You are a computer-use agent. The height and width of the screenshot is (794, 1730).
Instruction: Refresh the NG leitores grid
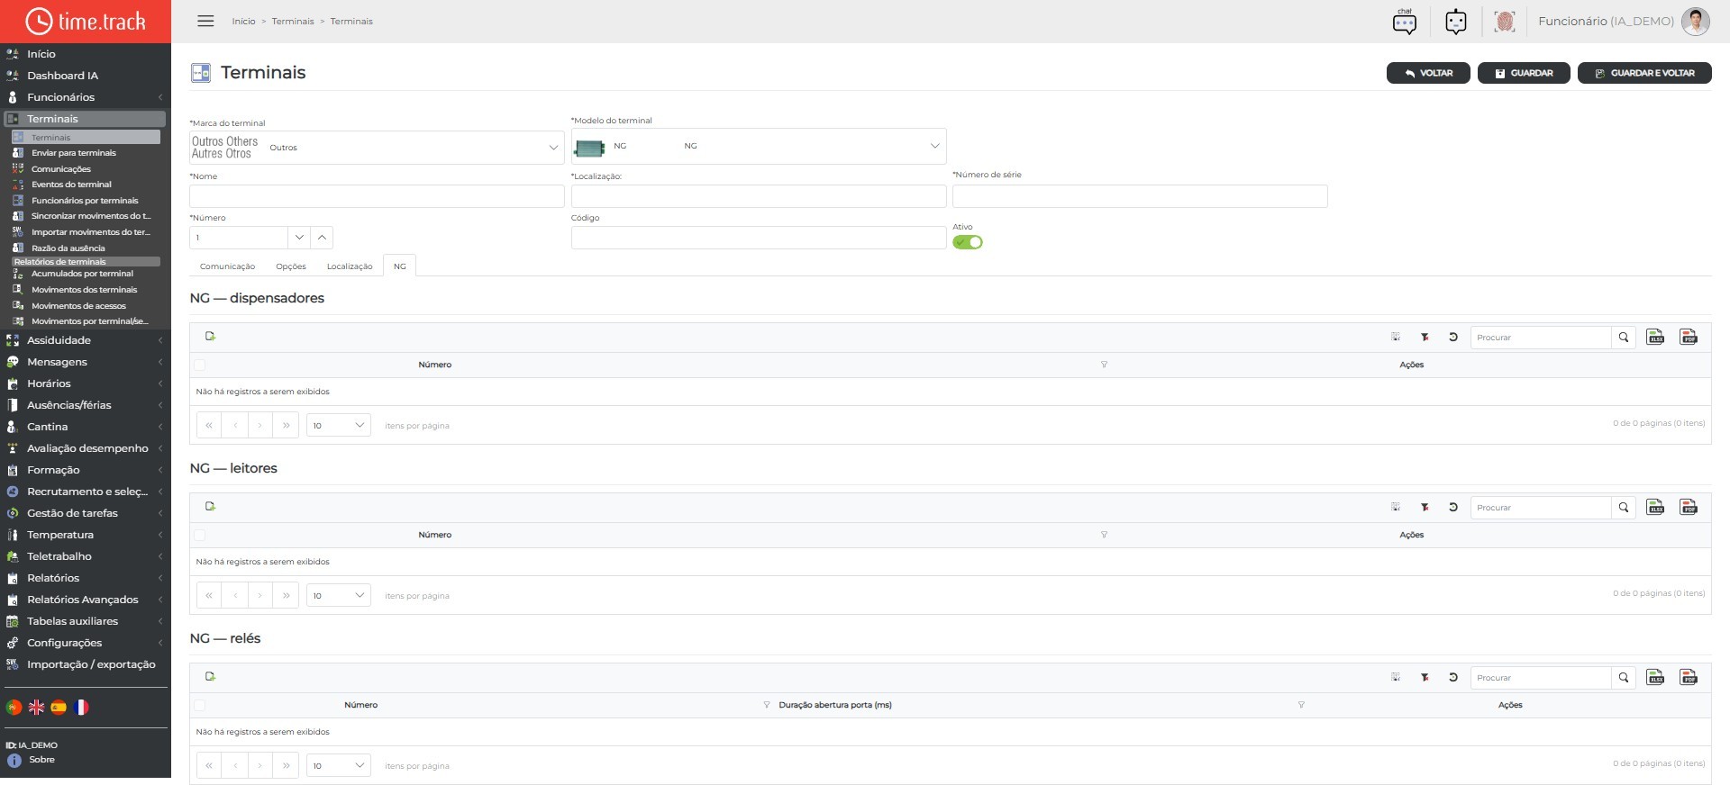[1453, 507]
